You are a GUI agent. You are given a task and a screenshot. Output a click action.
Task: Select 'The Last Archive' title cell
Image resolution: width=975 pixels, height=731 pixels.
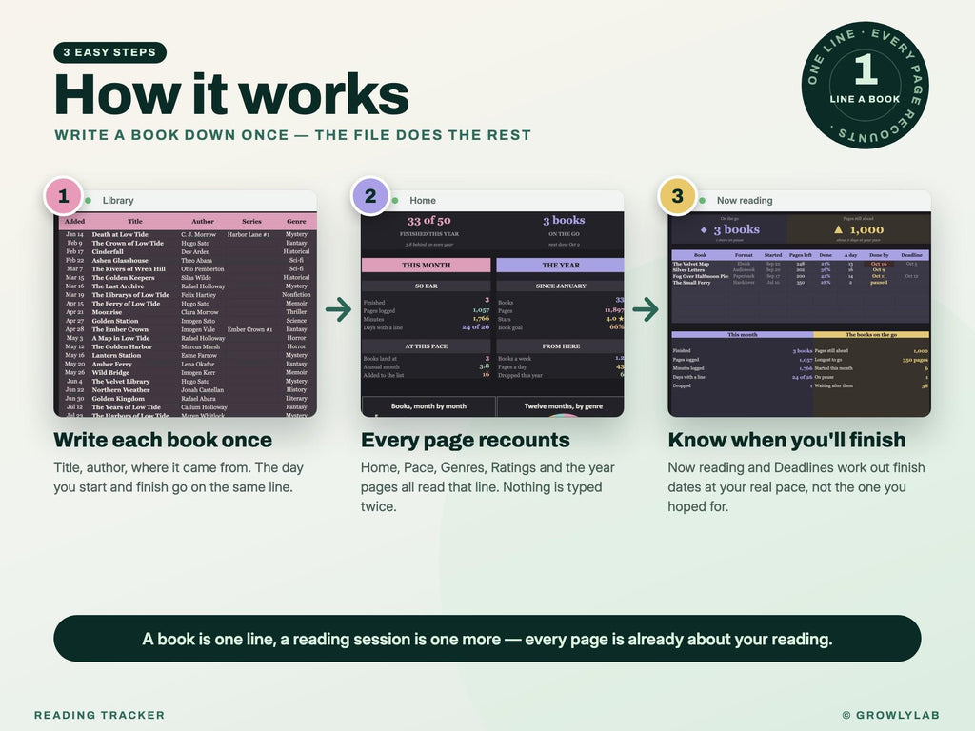click(118, 286)
